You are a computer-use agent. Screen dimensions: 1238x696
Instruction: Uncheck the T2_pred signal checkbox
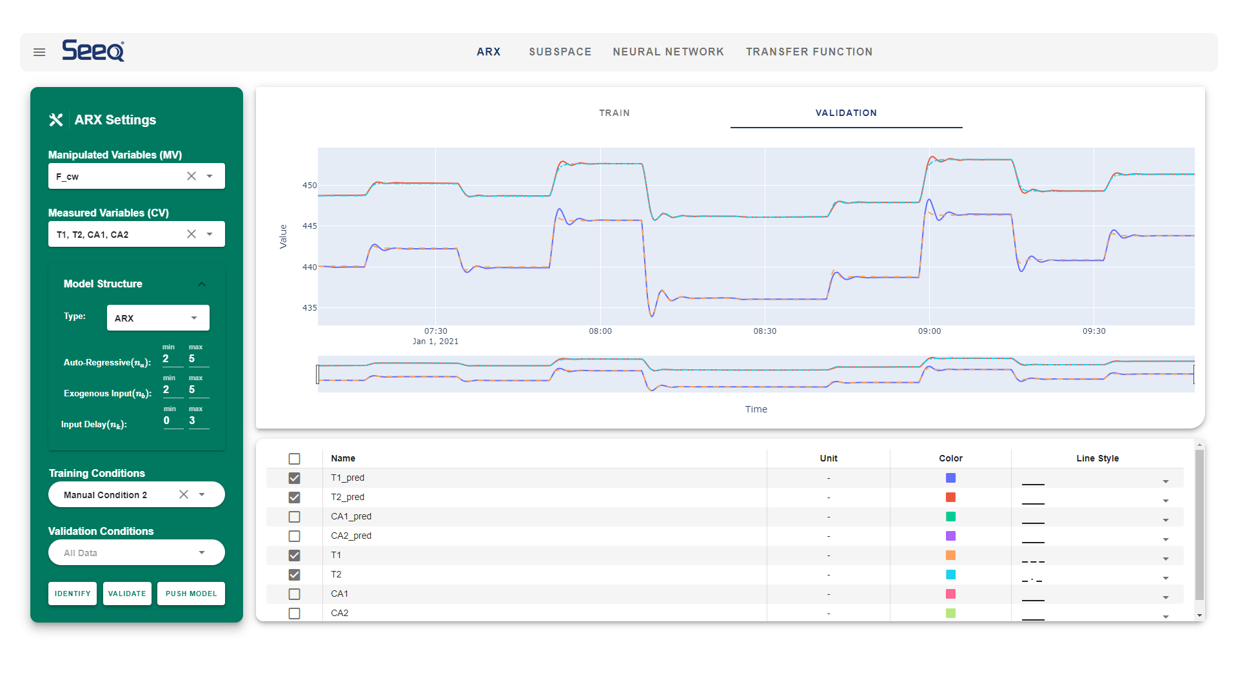[x=295, y=498]
